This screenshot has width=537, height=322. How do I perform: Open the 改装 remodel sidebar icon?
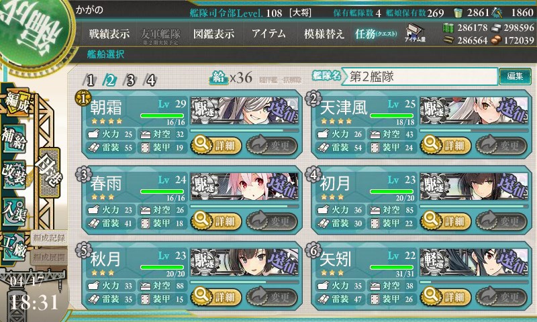point(14,174)
